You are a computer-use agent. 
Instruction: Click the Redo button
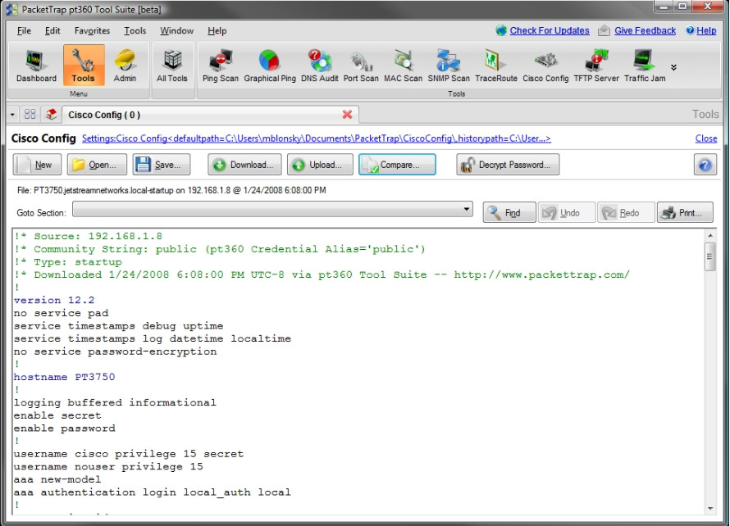(626, 212)
